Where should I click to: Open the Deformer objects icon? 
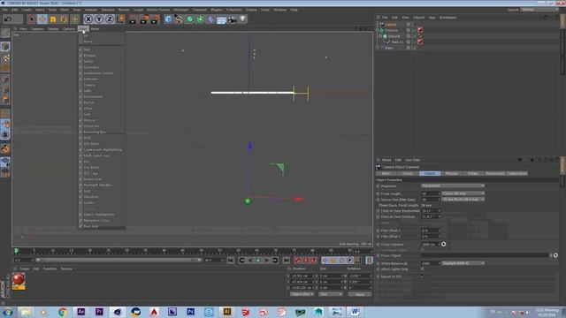(x=210, y=19)
